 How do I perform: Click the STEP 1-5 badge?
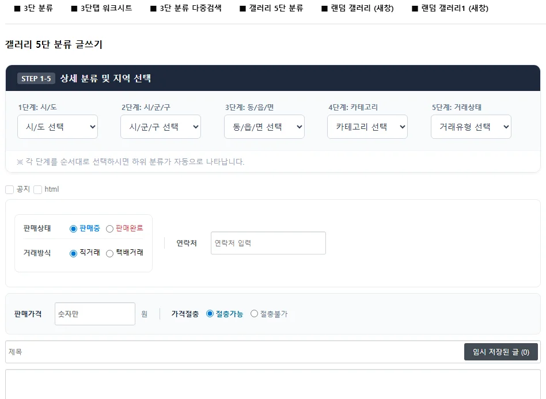click(36, 78)
